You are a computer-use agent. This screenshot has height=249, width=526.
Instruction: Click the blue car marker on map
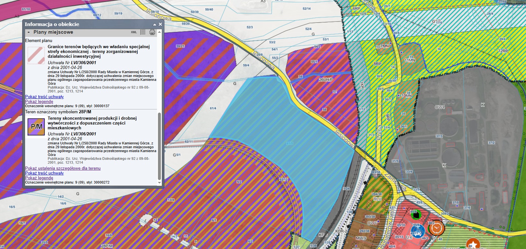(417, 231)
